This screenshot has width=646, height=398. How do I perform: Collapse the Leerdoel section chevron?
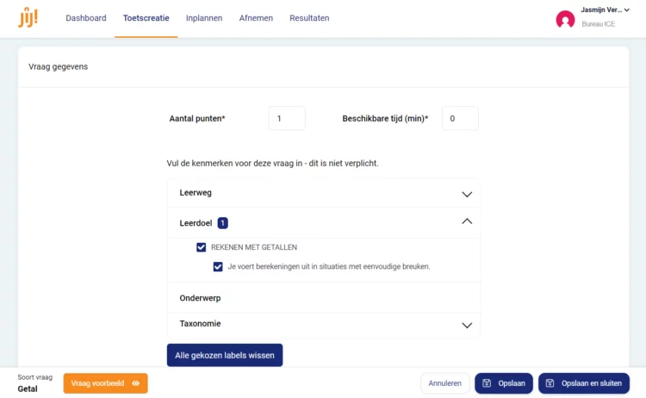tap(467, 221)
